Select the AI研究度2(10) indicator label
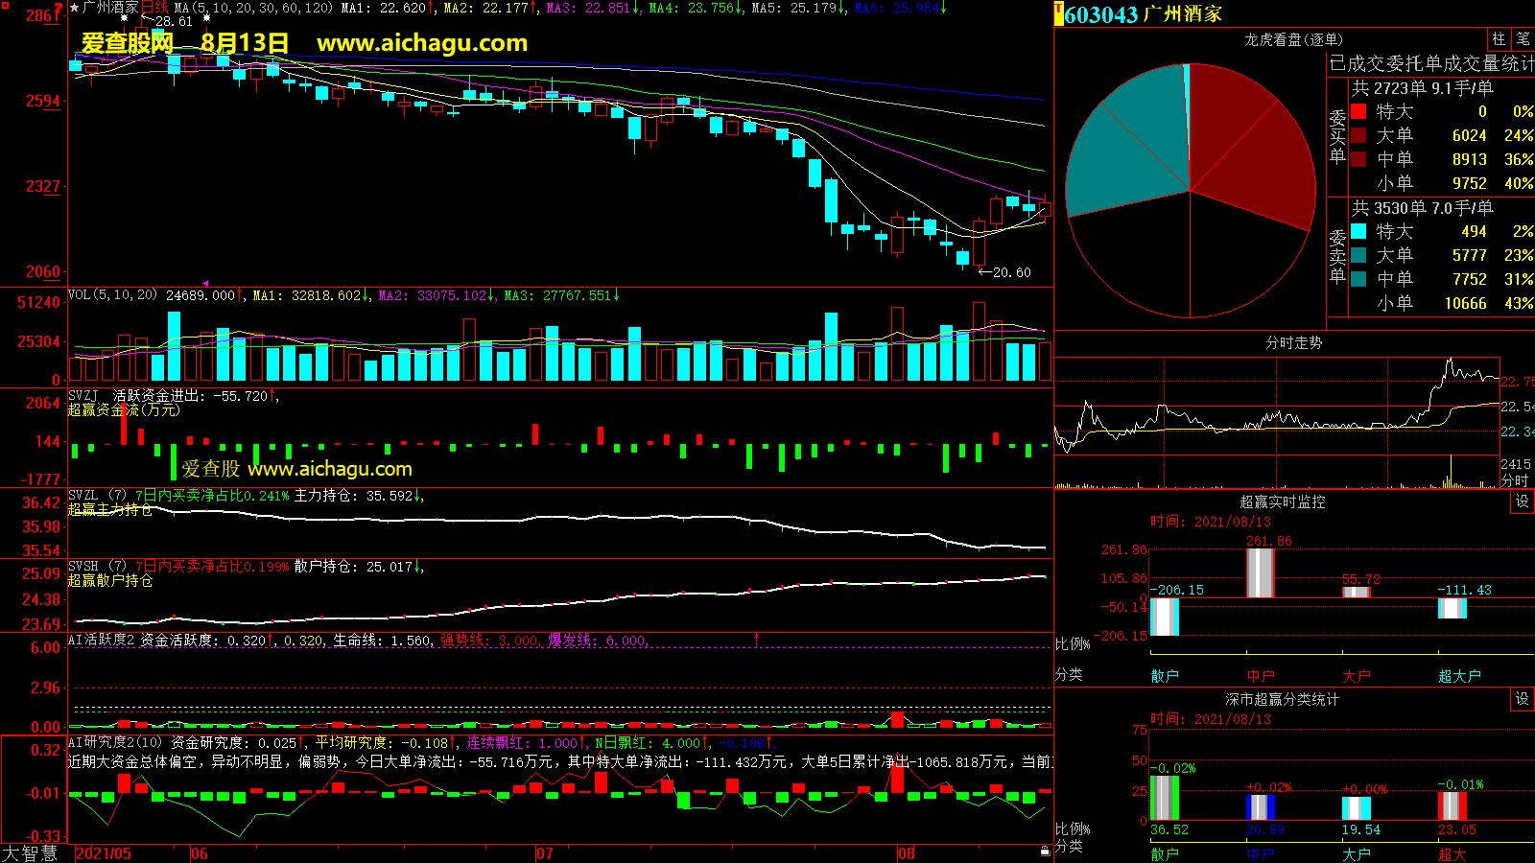This screenshot has width=1535, height=863. pos(115,743)
